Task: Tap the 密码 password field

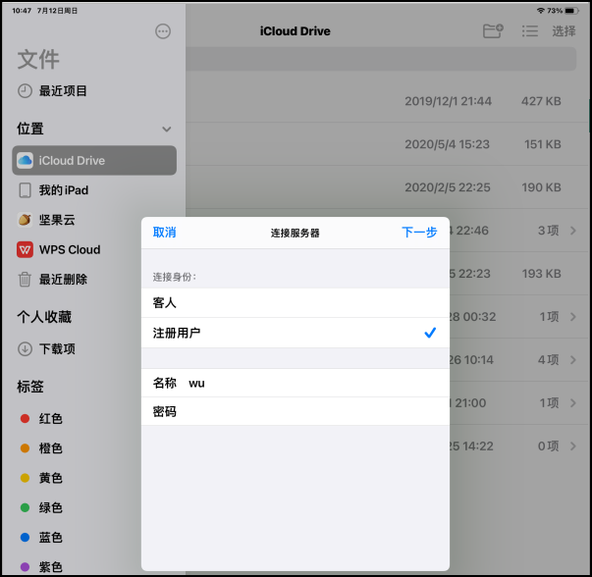Action: (x=304, y=412)
